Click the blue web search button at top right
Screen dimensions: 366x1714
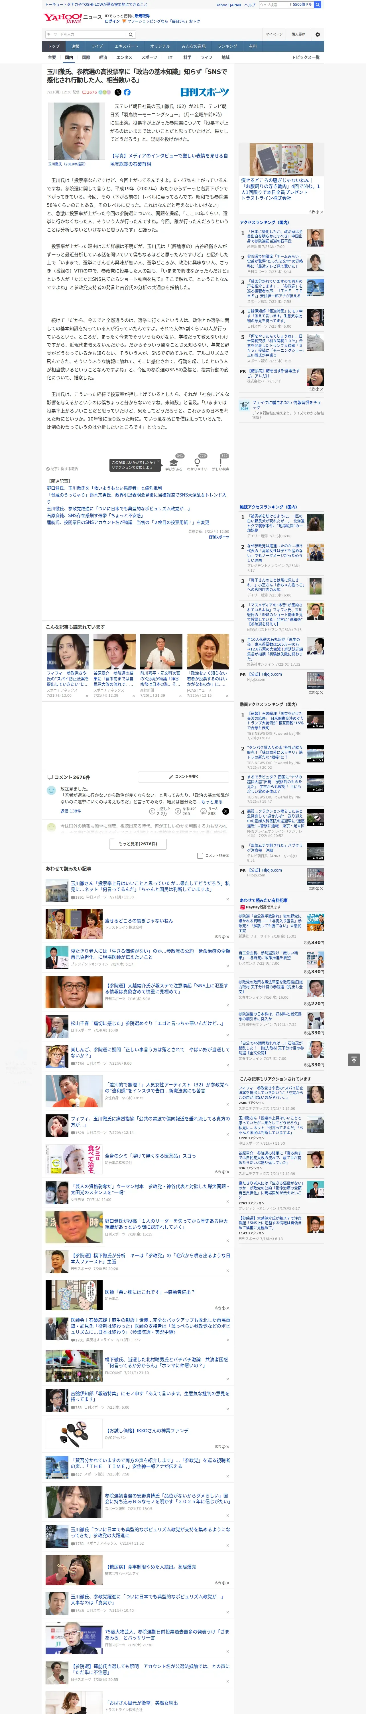(x=318, y=5)
